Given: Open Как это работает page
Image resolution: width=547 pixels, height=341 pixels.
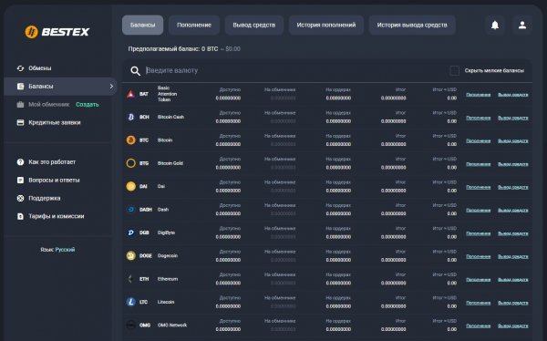Looking at the screenshot, I should pos(52,162).
